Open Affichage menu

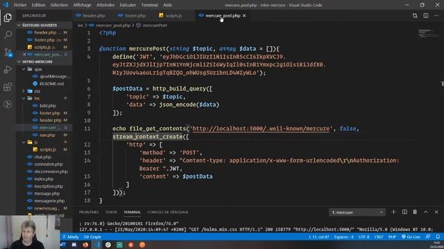[82, 5]
